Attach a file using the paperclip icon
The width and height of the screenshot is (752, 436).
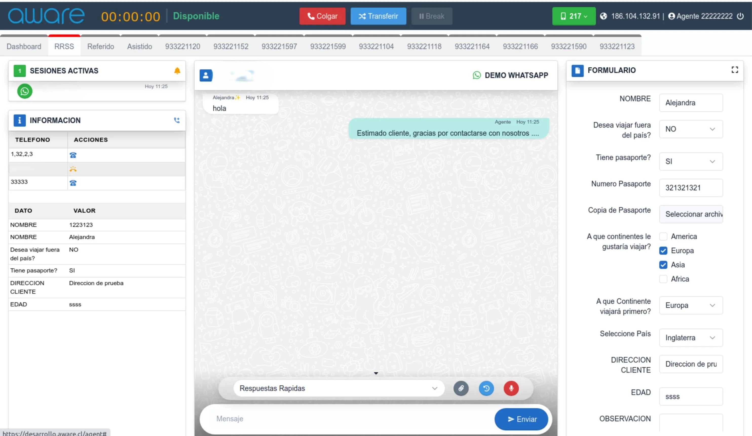(x=461, y=388)
